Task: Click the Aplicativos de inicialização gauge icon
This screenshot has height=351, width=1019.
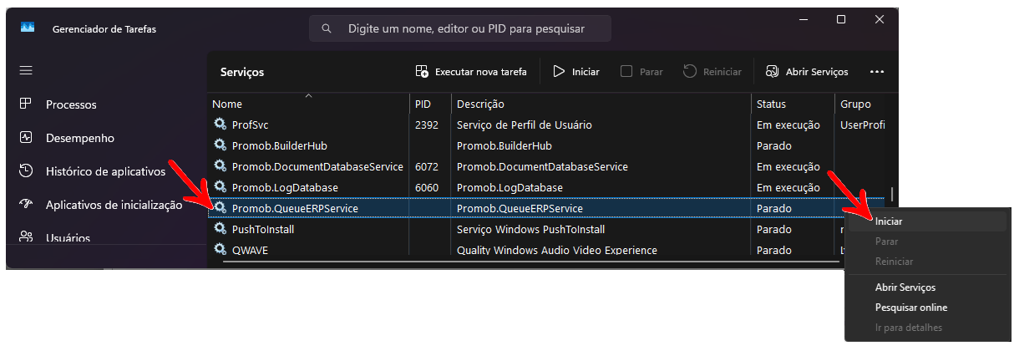Action: [26, 205]
